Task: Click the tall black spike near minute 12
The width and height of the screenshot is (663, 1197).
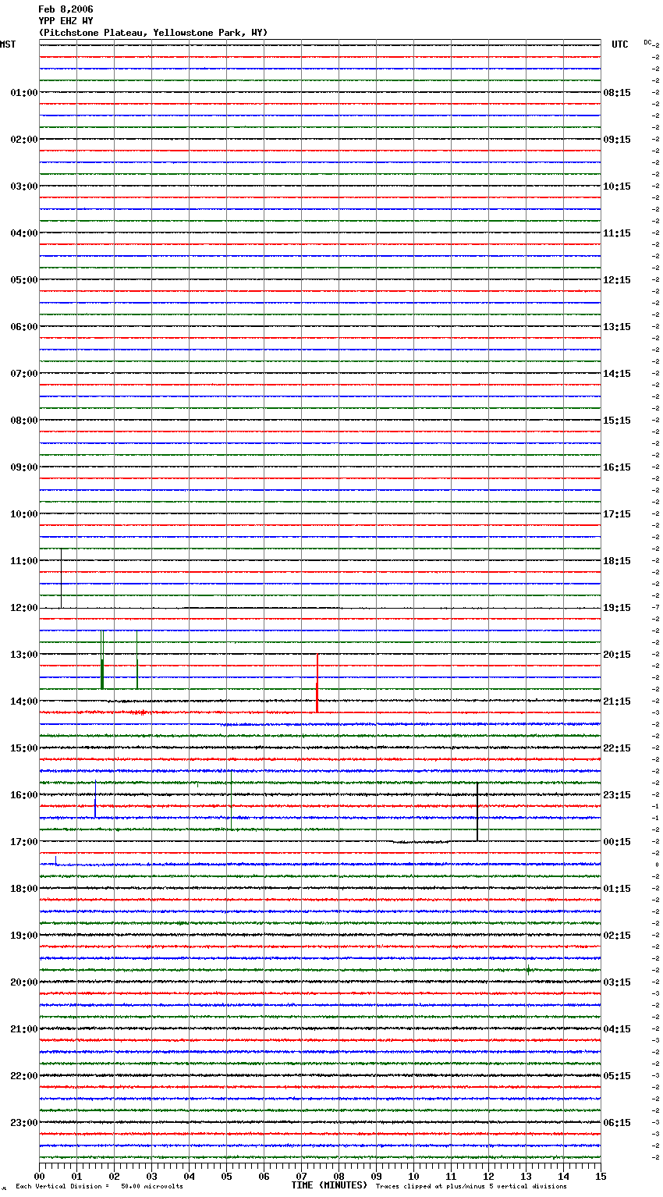Action: pyautogui.click(x=477, y=812)
